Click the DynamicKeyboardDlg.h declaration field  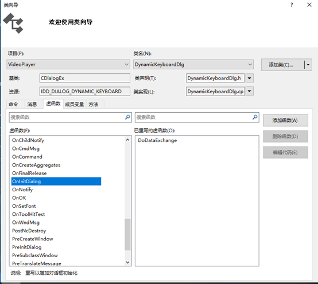click(215, 78)
